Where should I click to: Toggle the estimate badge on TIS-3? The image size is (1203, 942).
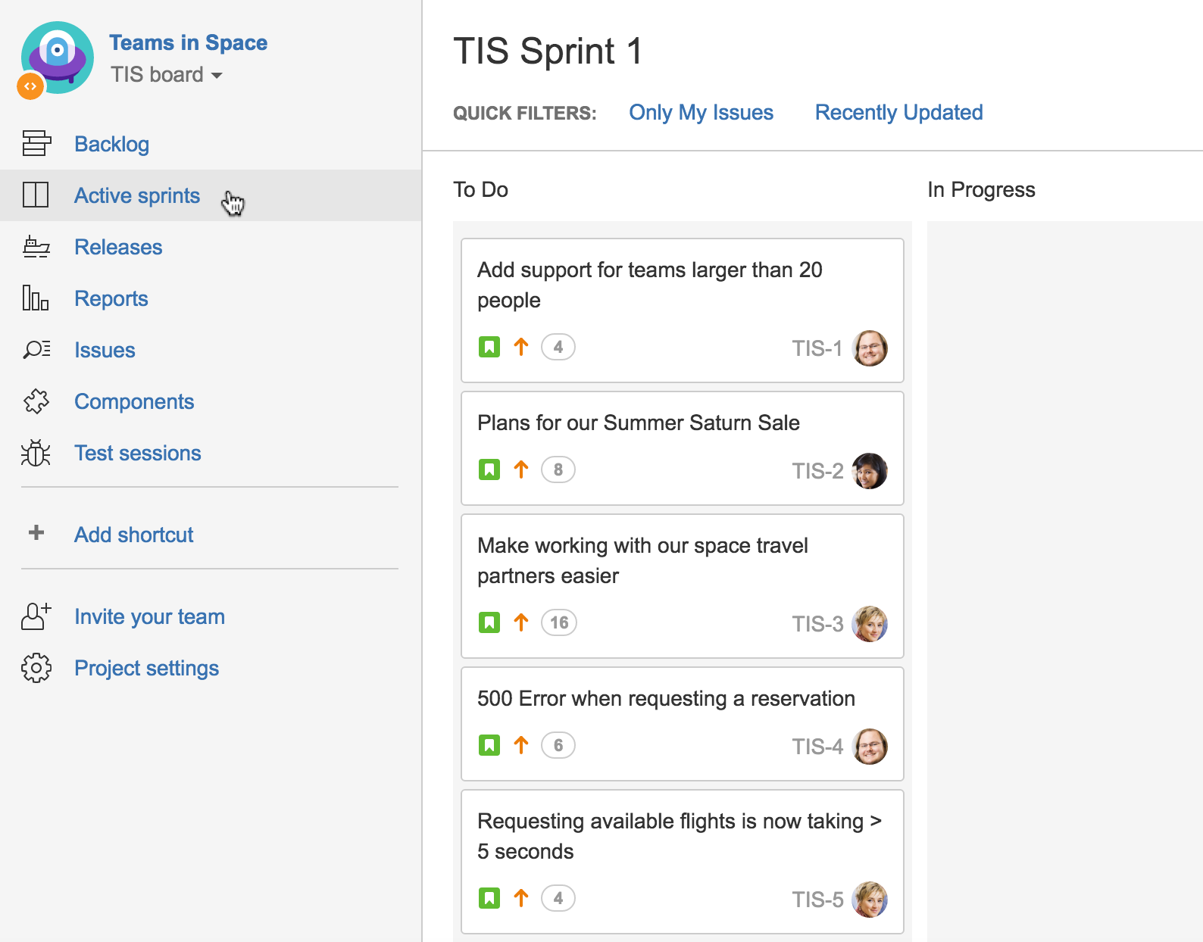point(558,622)
